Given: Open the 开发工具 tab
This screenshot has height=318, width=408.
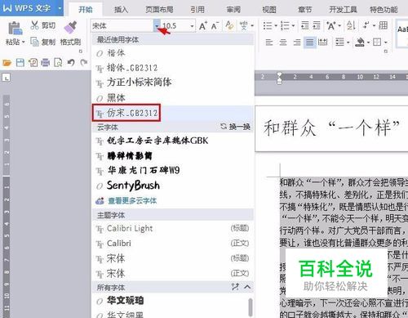Looking at the screenshot, I should [343, 10].
